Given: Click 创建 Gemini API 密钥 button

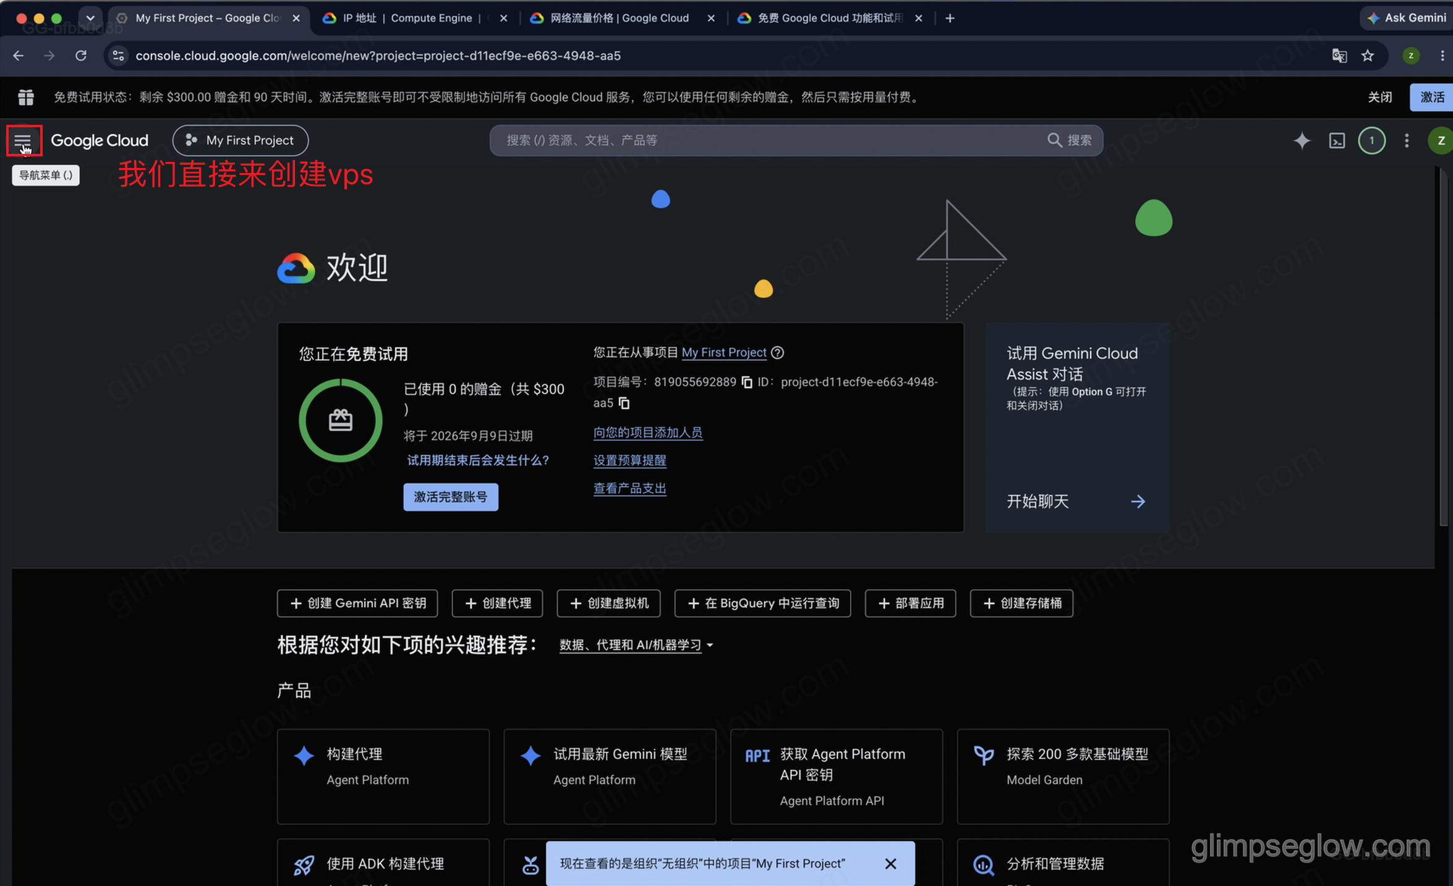Looking at the screenshot, I should click(357, 603).
